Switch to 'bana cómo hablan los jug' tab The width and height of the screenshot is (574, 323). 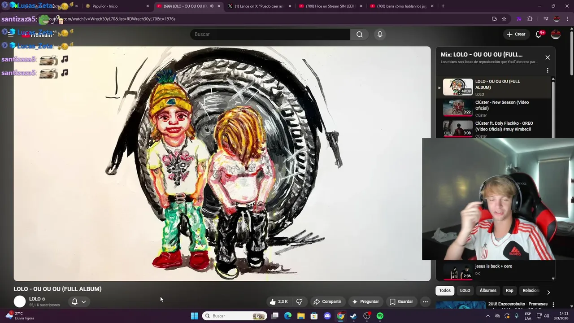401,6
